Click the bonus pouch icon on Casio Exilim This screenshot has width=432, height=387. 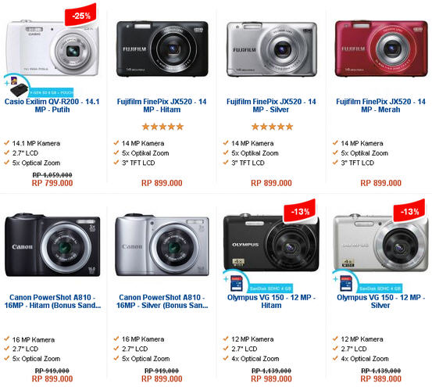[x=19, y=90]
